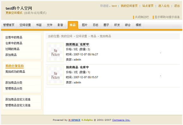Select the 综合 tab
Screen dimensions: 183x125
[x=128, y=25]
